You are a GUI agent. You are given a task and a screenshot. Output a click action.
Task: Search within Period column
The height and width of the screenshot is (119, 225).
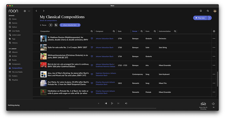pos(142,31)
